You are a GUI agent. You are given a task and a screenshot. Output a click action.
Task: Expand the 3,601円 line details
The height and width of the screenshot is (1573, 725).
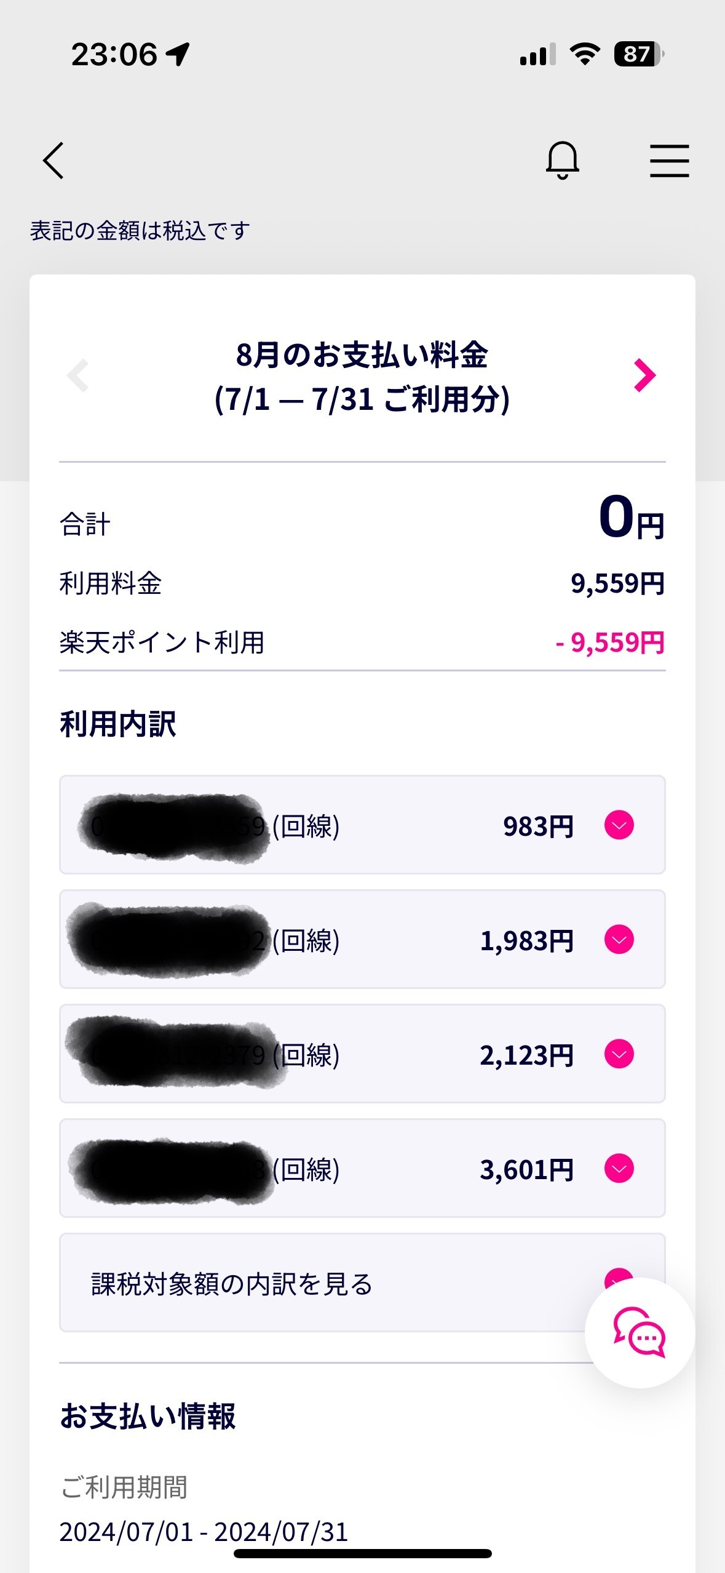619,1169
